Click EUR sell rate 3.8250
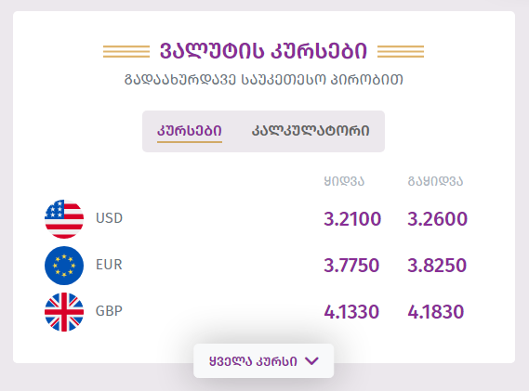The width and height of the screenshot is (529, 391). click(x=437, y=266)
